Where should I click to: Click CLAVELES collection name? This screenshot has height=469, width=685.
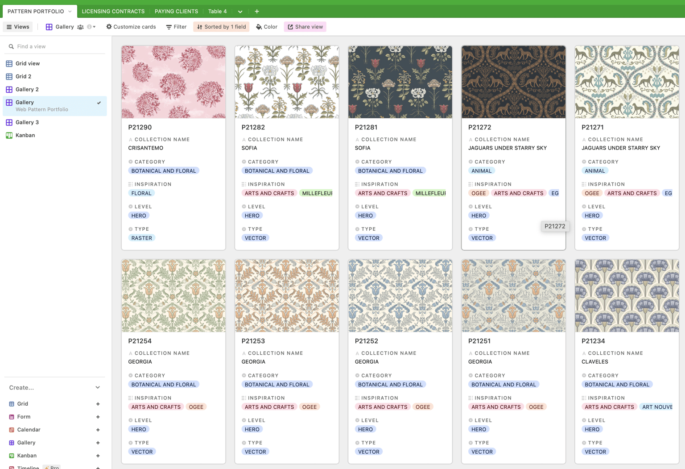tap(595, 362)
